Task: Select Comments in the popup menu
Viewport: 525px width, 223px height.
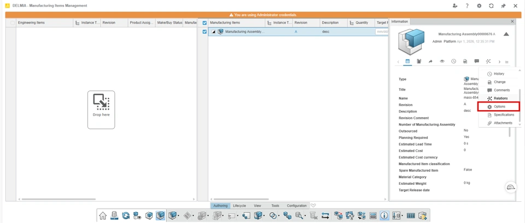Action: click(x=499, y=90)
